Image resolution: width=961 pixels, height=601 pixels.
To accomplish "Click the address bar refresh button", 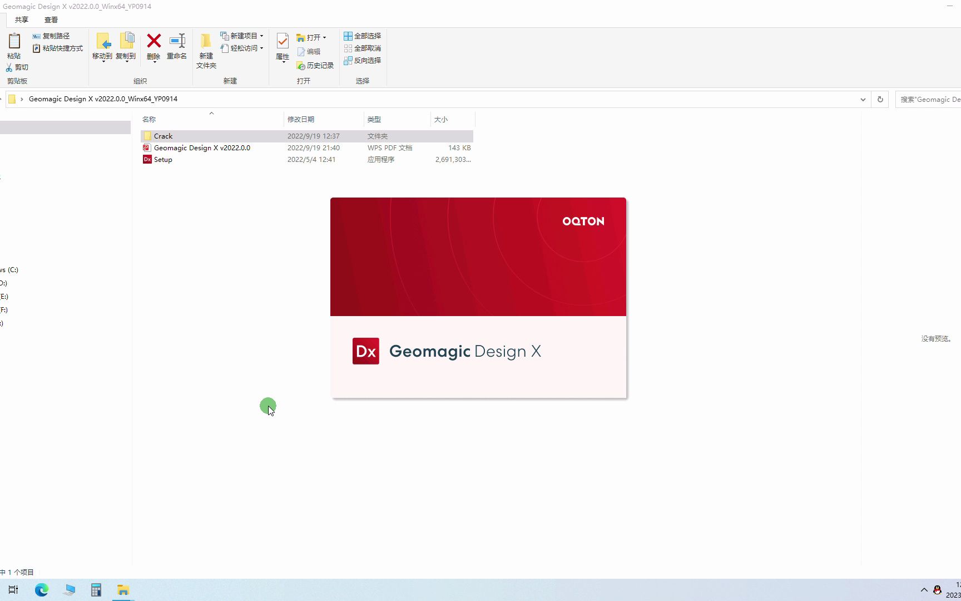I will tap(880, 100).
